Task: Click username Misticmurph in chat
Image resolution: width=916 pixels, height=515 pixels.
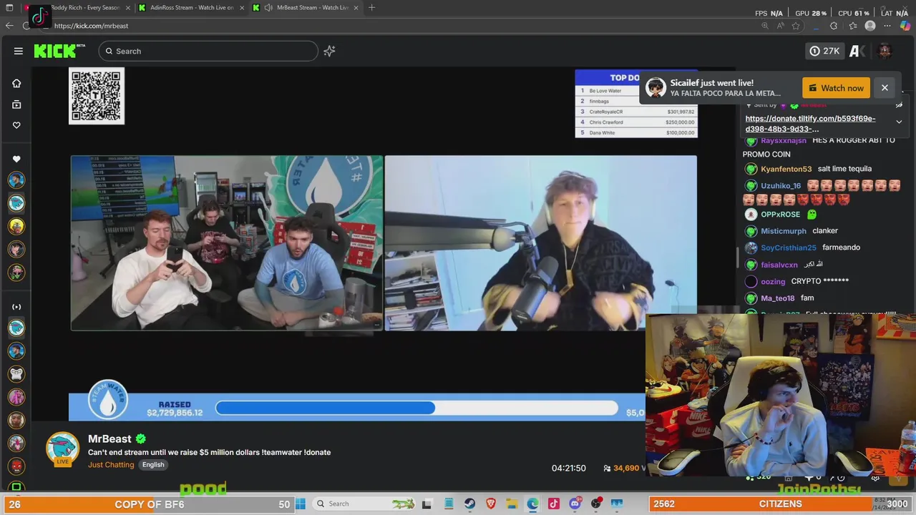Action: pos(783,231)
